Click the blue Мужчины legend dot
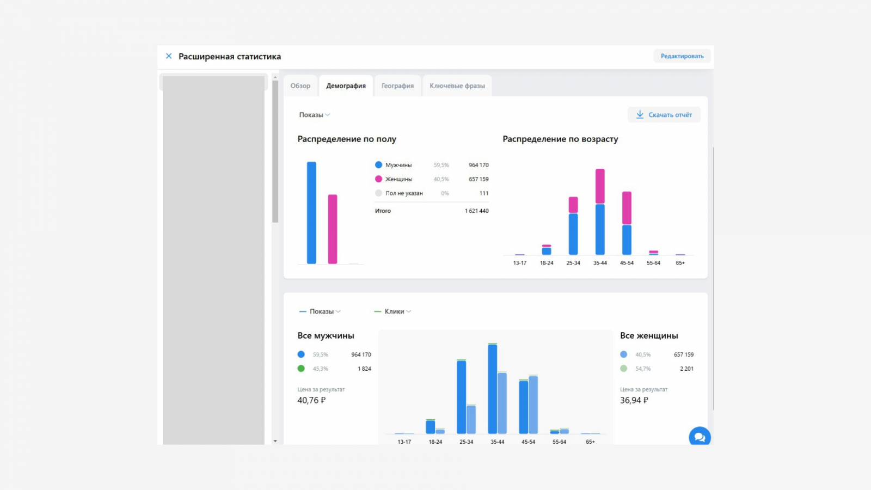This screenshot has width=871, height=490. [x=378, y=165]
